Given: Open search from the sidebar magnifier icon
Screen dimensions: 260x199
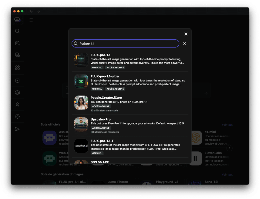Looking at the screenshot, I should (18, 31).
